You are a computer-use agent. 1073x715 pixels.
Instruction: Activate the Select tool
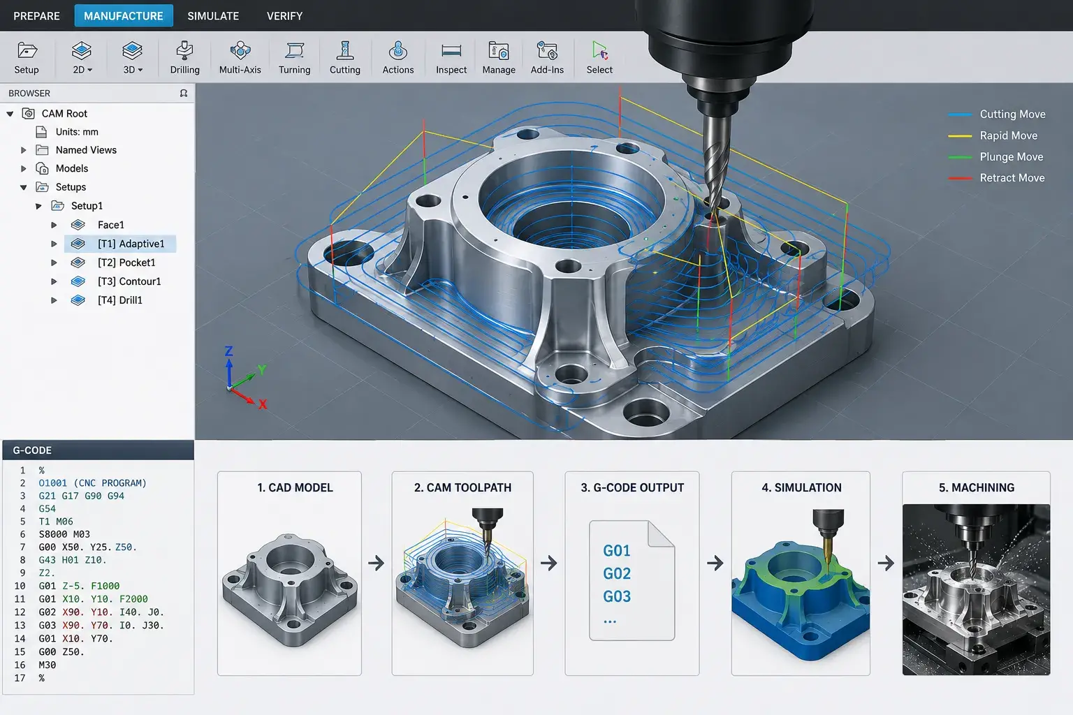(x=599, y=57)
